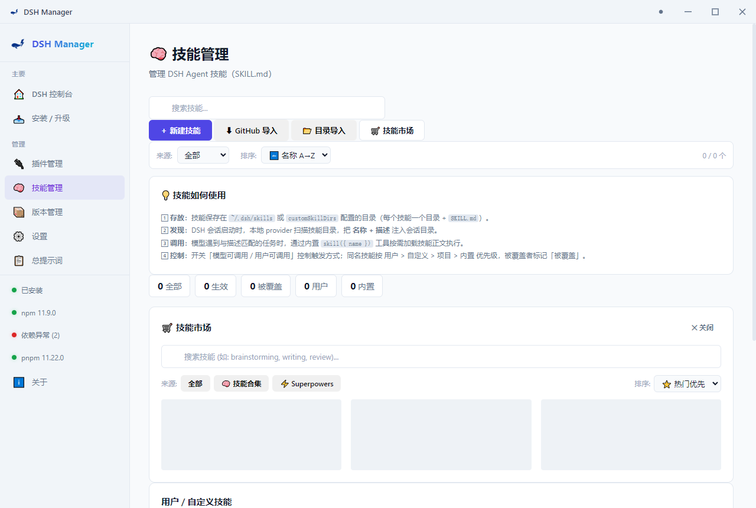Screen dimensions: 756x508
Task: Click the DSH Manager brand text in sidebar
Action: coord(63,44)
